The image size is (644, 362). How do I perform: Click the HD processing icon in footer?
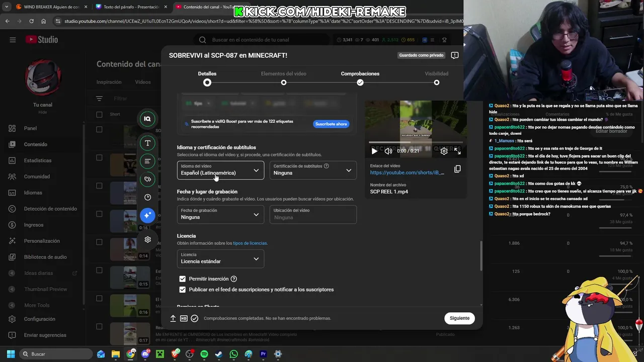coord(184,318)
